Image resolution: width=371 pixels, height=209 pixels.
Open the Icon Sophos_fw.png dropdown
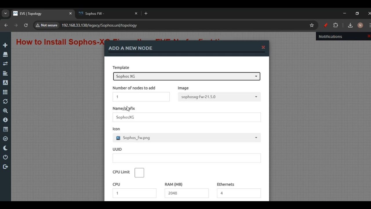coord(187,138)
